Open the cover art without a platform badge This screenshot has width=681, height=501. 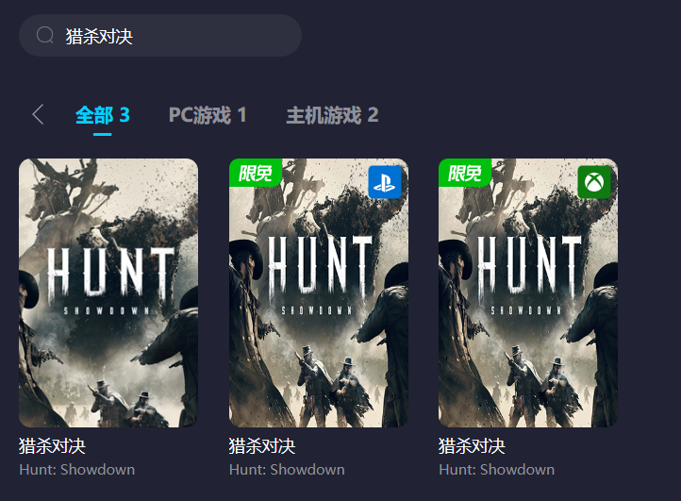(x=108, y=292)
